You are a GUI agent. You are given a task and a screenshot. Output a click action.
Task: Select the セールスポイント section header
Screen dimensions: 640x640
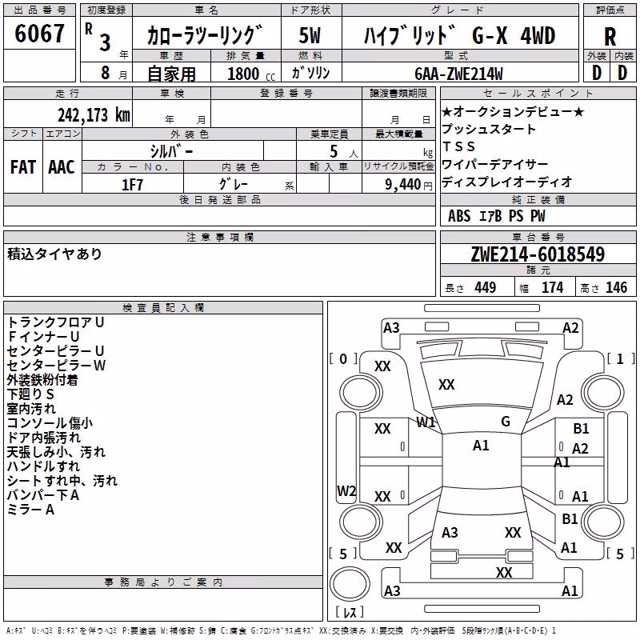538,93
